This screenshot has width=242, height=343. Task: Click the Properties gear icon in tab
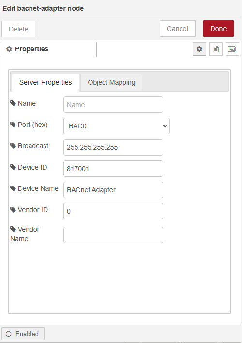9,49
